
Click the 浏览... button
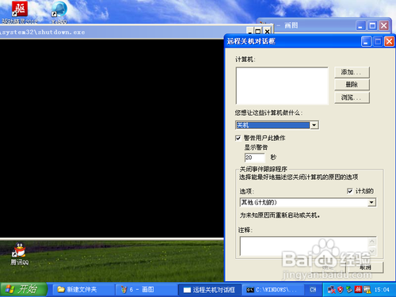coord(352,97)
